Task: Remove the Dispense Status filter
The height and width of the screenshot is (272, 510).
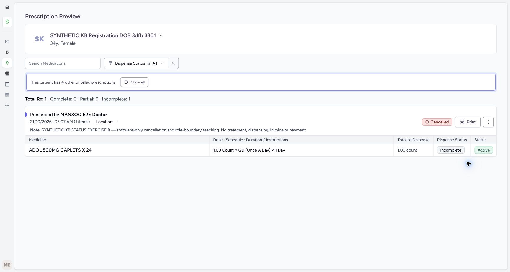Action: (173, 63)
